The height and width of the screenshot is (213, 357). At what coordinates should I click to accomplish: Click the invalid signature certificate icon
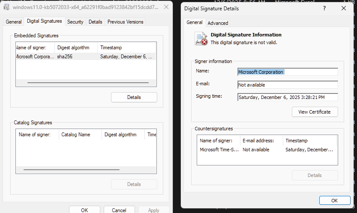pyautogui.click(x=201, y=39)
